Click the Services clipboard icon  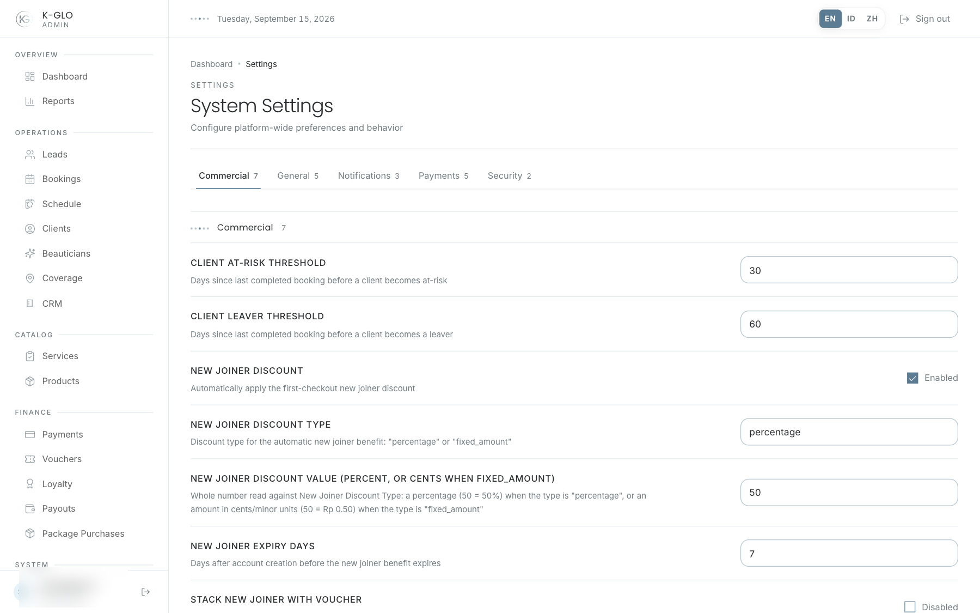[30, 356]
